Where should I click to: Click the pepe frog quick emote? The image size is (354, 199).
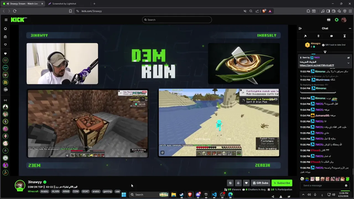click(307, 179)
